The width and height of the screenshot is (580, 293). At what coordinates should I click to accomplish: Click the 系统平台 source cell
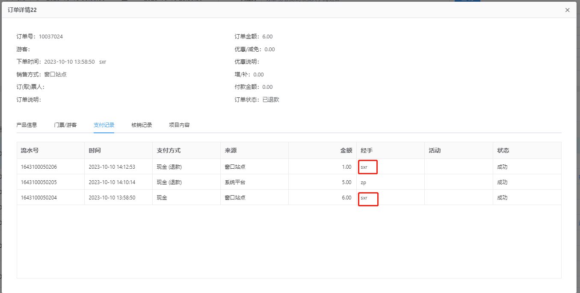pyautogui.click(x=235, y=182)
